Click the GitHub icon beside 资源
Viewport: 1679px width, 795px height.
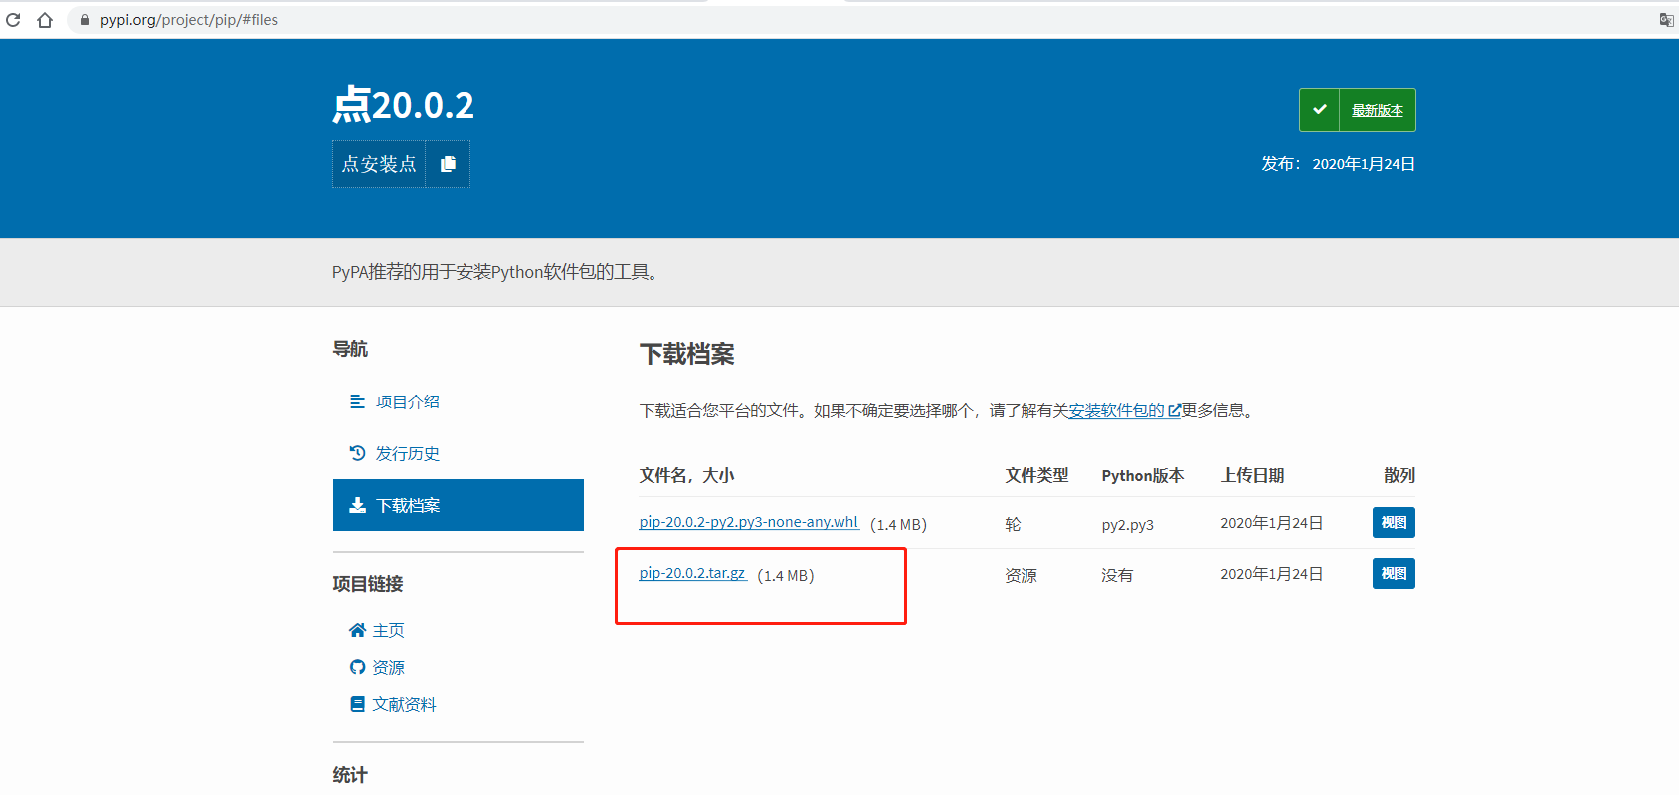pos(357,667)
